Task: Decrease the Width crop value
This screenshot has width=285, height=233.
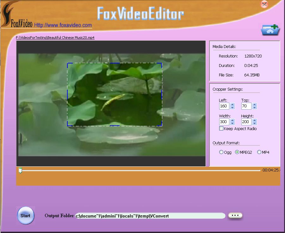Action: click(x=232, y=123)
